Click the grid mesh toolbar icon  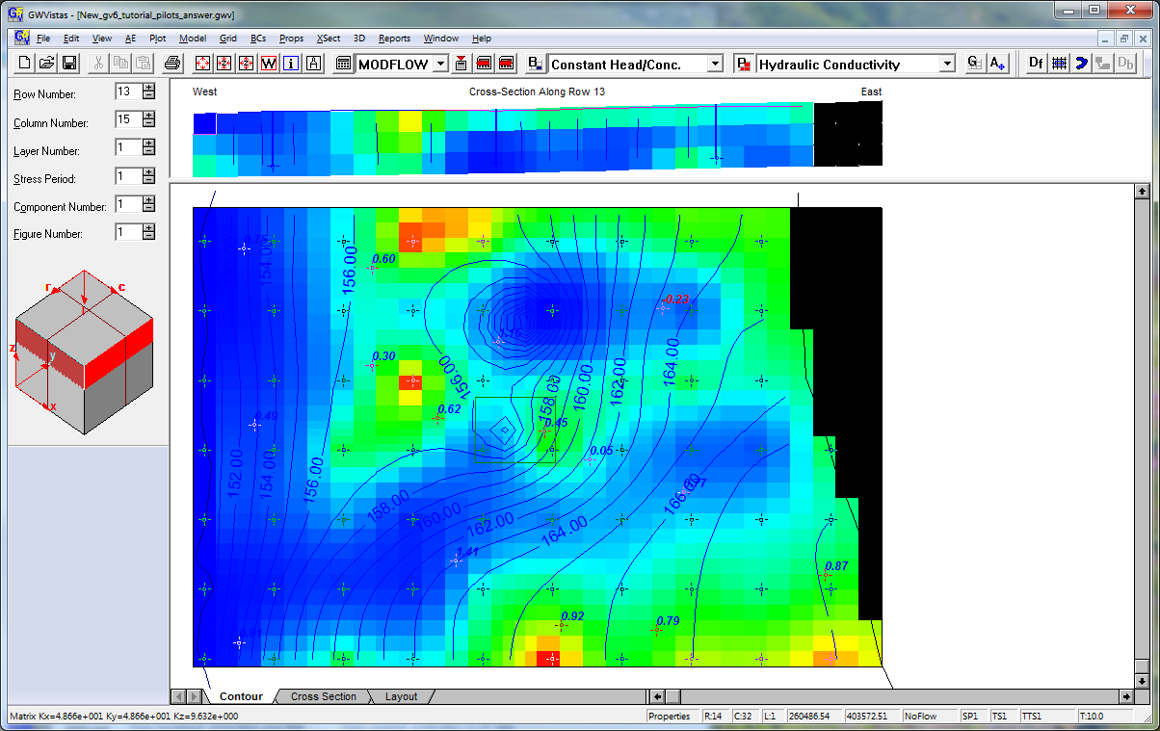click(x=1059, y=64)
